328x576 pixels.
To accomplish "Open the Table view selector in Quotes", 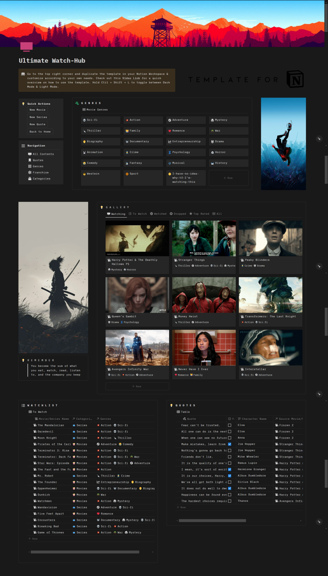I will [183, 412].
